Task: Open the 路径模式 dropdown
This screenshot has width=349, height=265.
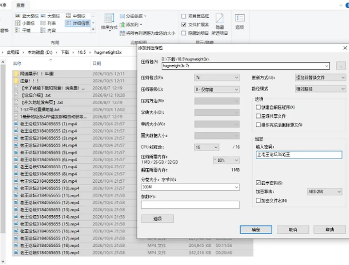Action: pos(320,89)
